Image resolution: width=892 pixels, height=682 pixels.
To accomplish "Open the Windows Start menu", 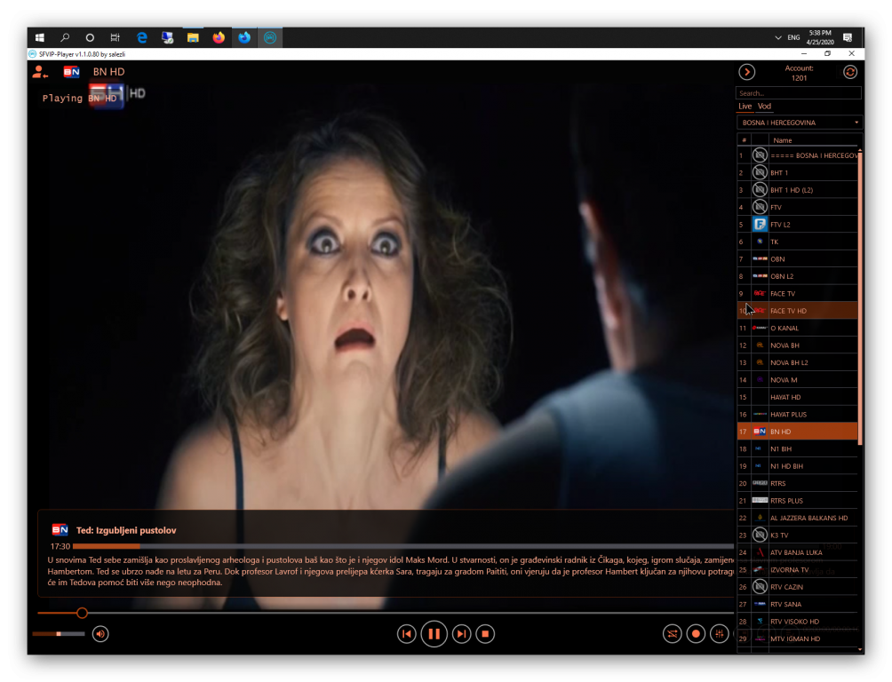I will (40, 37).
